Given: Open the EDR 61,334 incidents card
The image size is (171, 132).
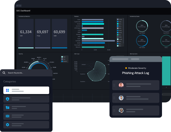Looking at the screenshot, I should pos(26,33).
